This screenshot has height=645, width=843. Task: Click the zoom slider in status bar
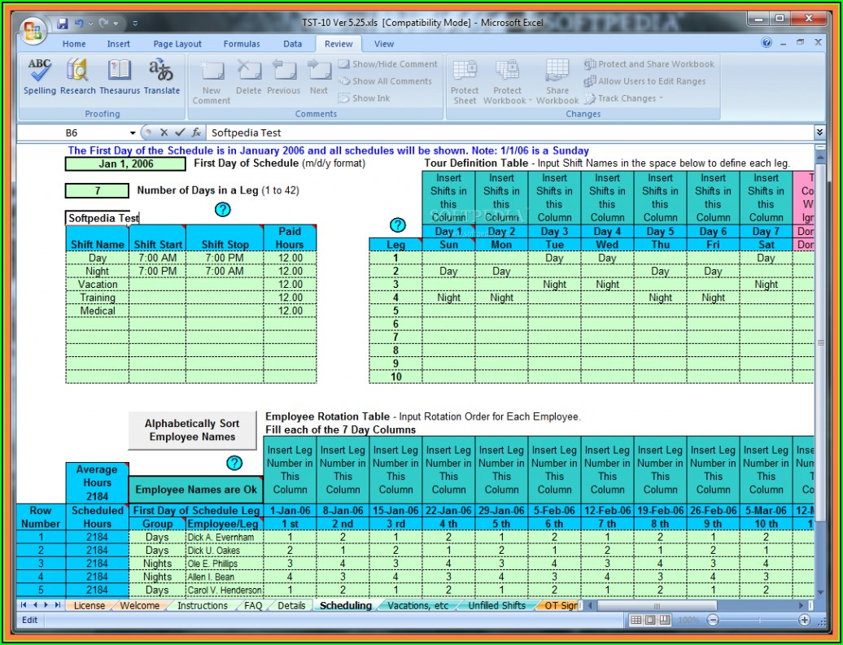[x=758, y=620]
